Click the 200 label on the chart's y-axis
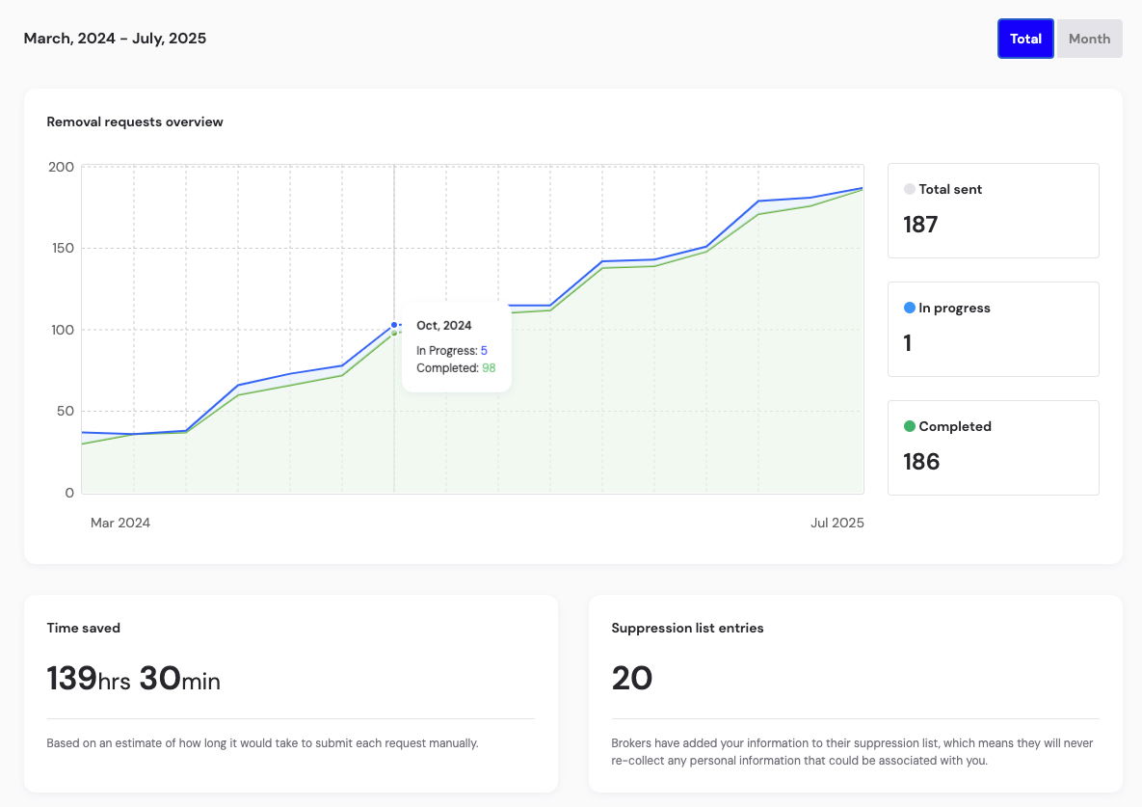Viewport: 1142px width, 807px height. pos(61,167)
